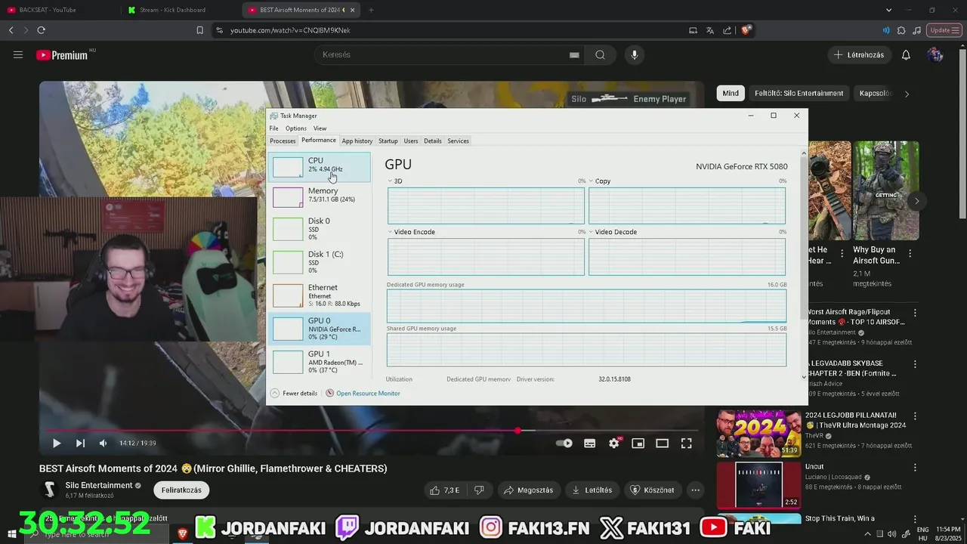Screen dimensions: 967x544
Task: Play the YouTube video
Action: pyautogui.click(x=56, y=444)
